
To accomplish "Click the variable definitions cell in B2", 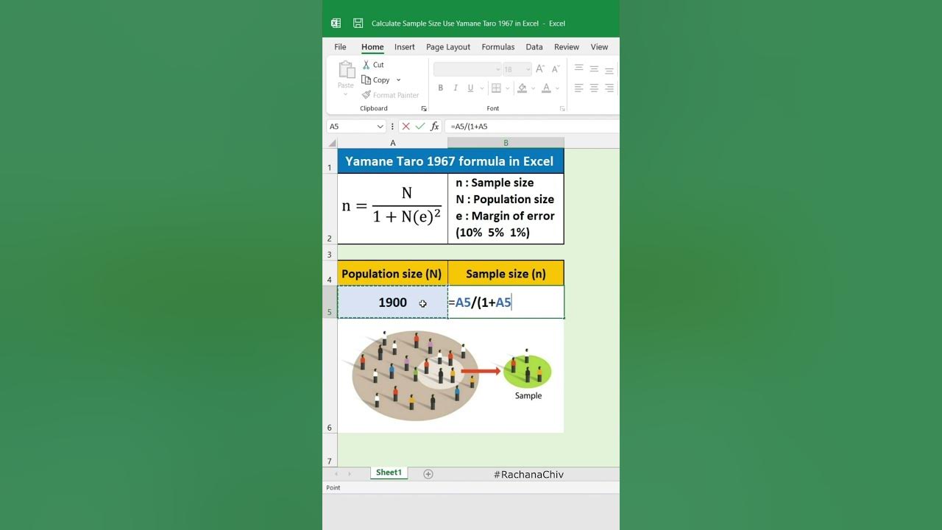I will [x=506, y=209].
